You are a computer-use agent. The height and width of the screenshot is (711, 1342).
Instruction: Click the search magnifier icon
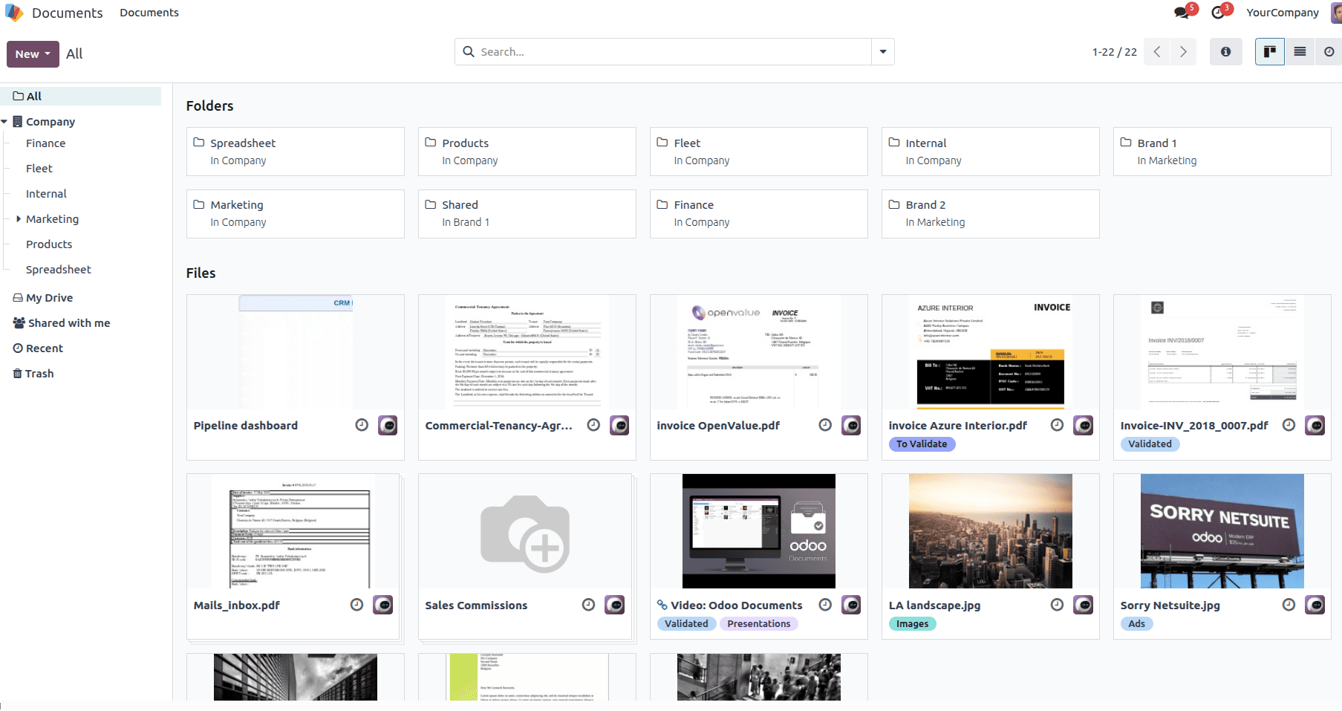tap(469, 52)
